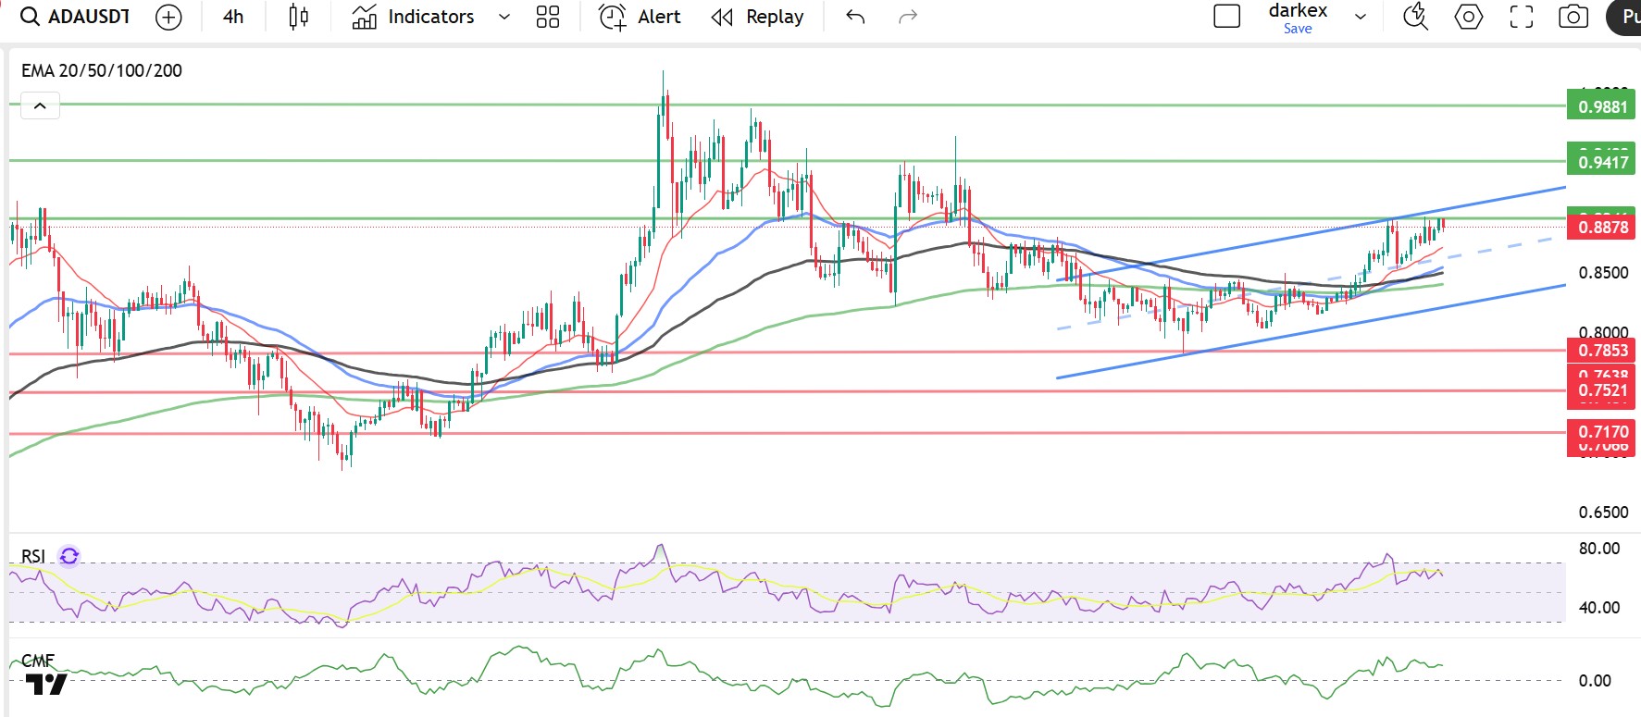Open the quick search lightning icon
This screenshot has height=717, width=1641.
tap(1415, 17)
